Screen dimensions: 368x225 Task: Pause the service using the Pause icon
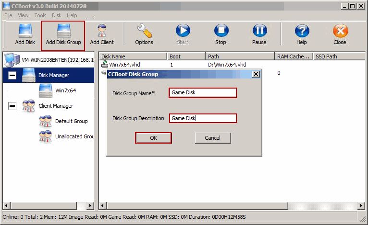259,31
